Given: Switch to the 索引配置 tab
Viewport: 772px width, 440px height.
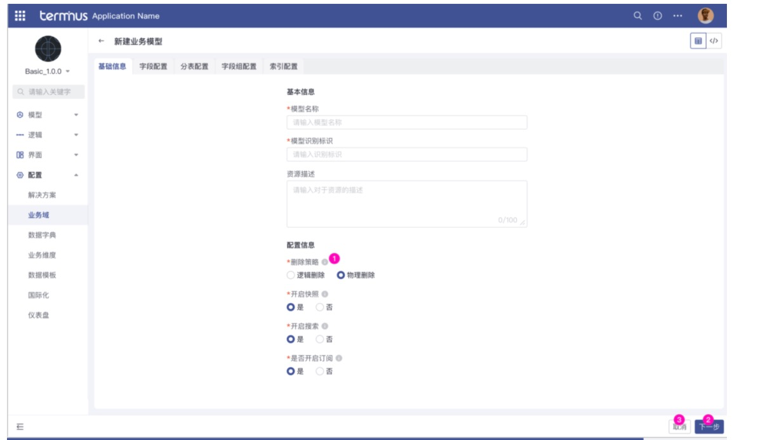Looking at the screenshot, I should tap(283, 67).
